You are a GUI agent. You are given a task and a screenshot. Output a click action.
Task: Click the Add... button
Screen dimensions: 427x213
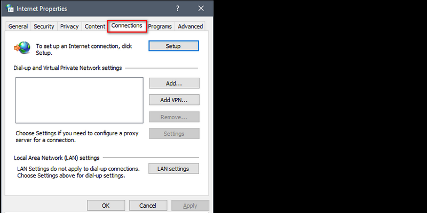[174, 83]
